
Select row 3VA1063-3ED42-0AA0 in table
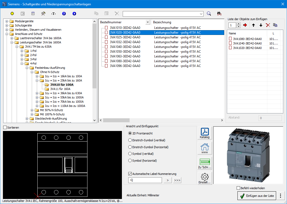click(x=162, y=56)
